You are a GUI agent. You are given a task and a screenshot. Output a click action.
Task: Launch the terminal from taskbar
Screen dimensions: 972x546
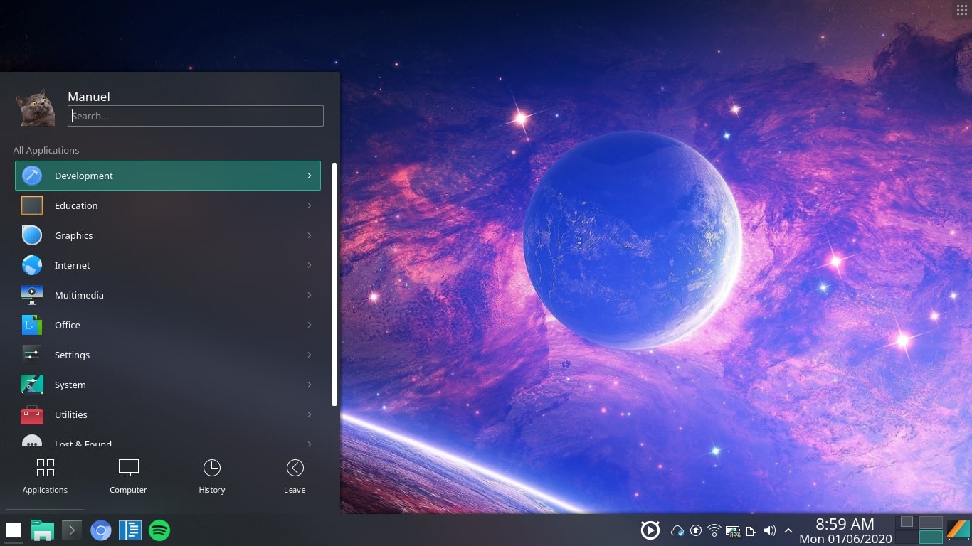click(x=72, y=530)
